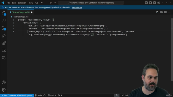This screenshot has height=97, width=173.
Task: Expand the hidden menus ellipsis in menu bar
Action: coord(42,3)
